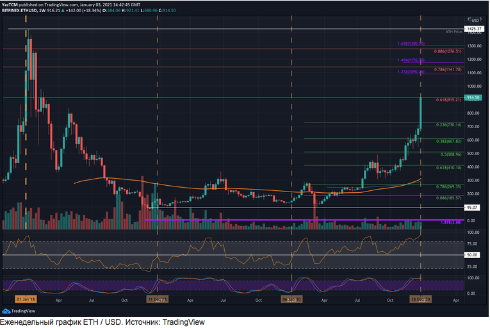
Task: Select the 0.886 (1276.51) Fibonacci level label
Action: click(x=447, y=51)
